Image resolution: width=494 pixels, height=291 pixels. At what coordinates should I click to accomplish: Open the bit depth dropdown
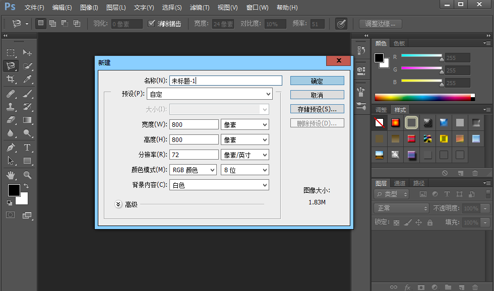pos(245,170)
